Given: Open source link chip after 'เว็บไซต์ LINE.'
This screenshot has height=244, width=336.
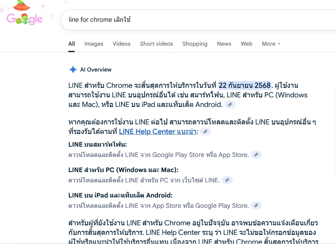Looking at the screenshot, I should [227, 180].
